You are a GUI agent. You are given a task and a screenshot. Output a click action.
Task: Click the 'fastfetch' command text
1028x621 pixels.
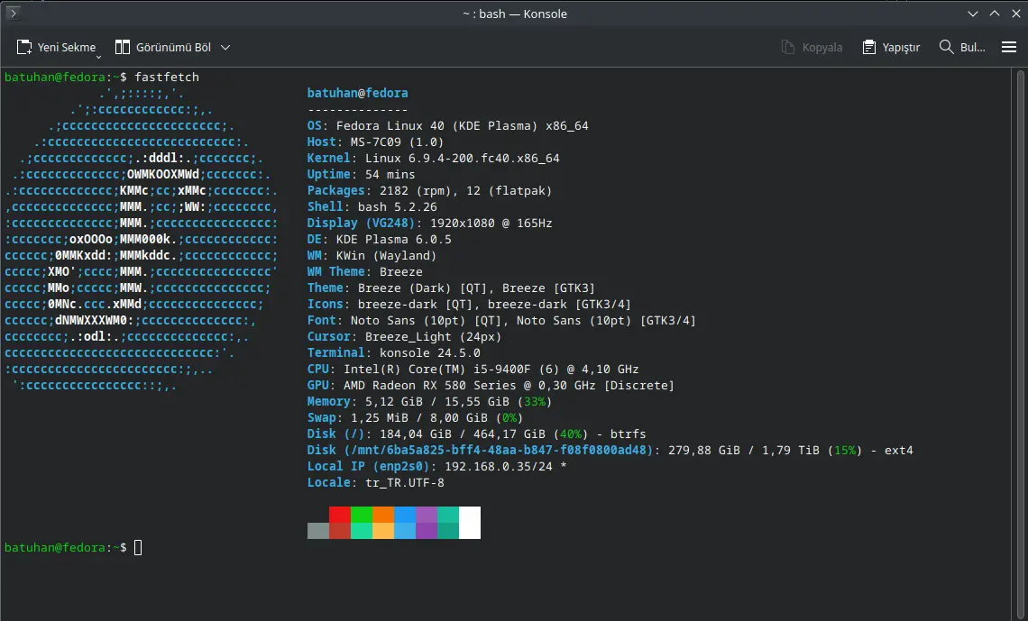point(167,77)
